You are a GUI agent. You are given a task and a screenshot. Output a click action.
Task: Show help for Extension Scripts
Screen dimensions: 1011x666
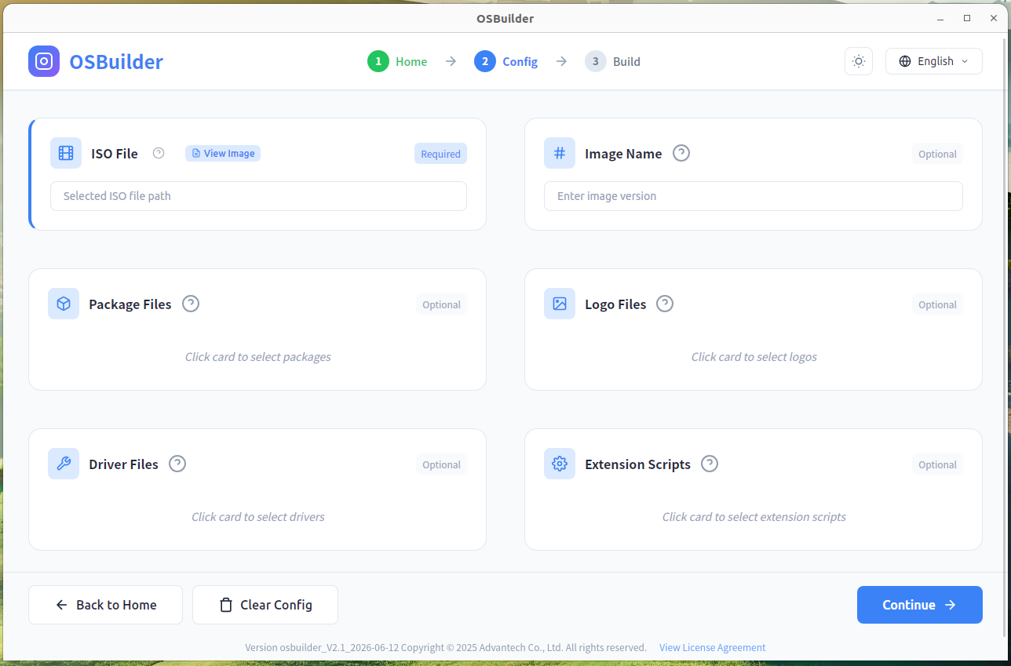coord(710,464)
